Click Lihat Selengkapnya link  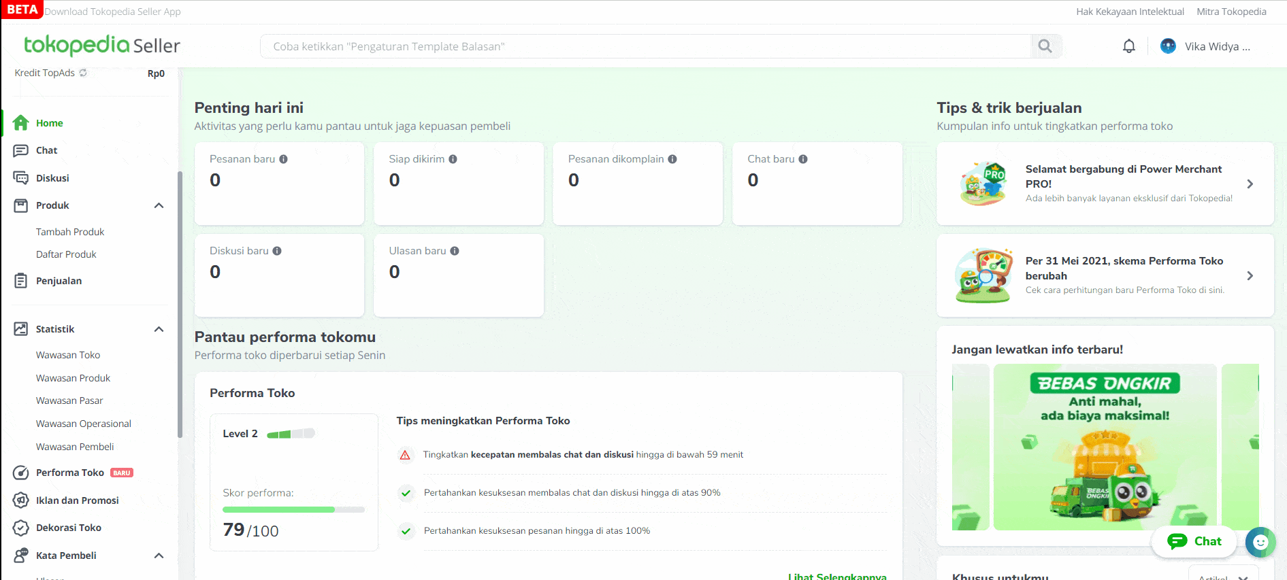coord(837,575)
